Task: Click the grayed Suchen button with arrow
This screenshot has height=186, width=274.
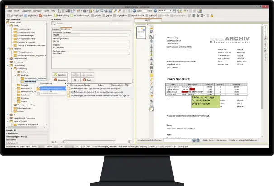Action: click(87, 75)
